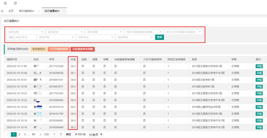Click the page refresh icon
This screenshot has height=138, width=267.
(x=15, y=3)
